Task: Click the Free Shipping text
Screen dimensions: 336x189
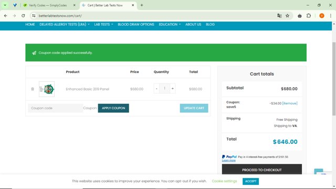Action: [x=287, y=120]
